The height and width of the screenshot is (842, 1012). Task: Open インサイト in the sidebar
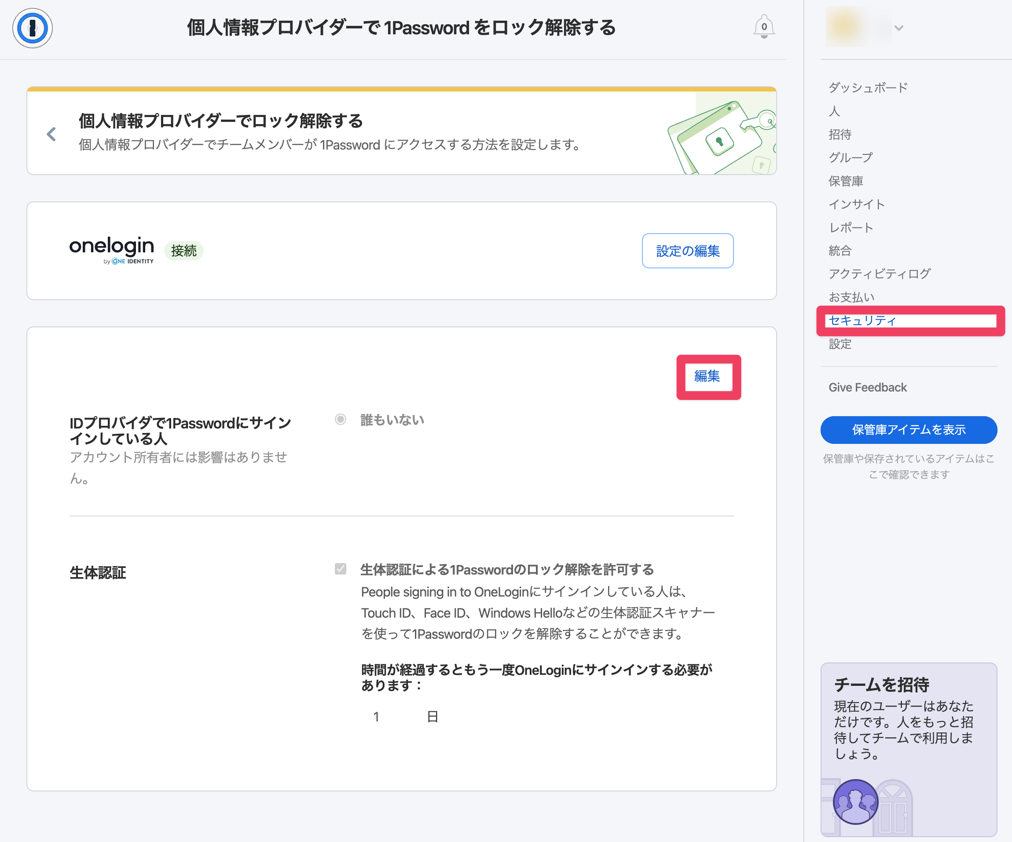[x=857, y=204]
